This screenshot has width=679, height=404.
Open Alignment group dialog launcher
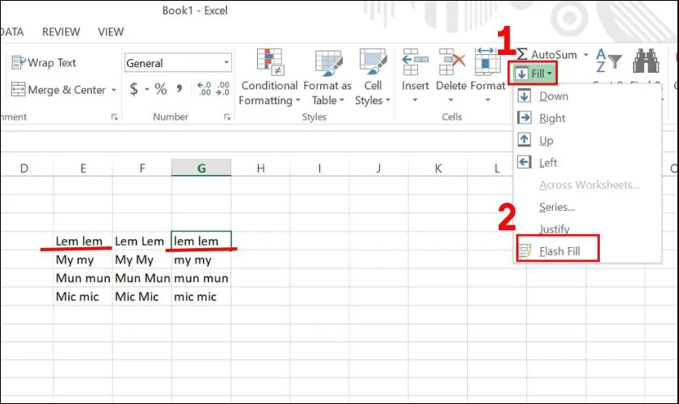(114, 117)
